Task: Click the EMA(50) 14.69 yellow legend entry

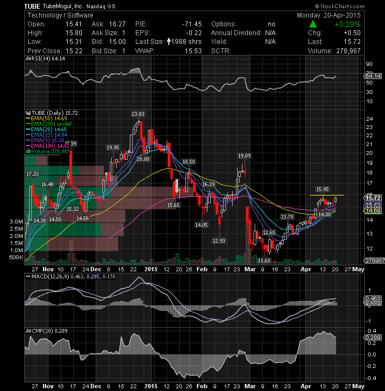Action: point(46,119)
